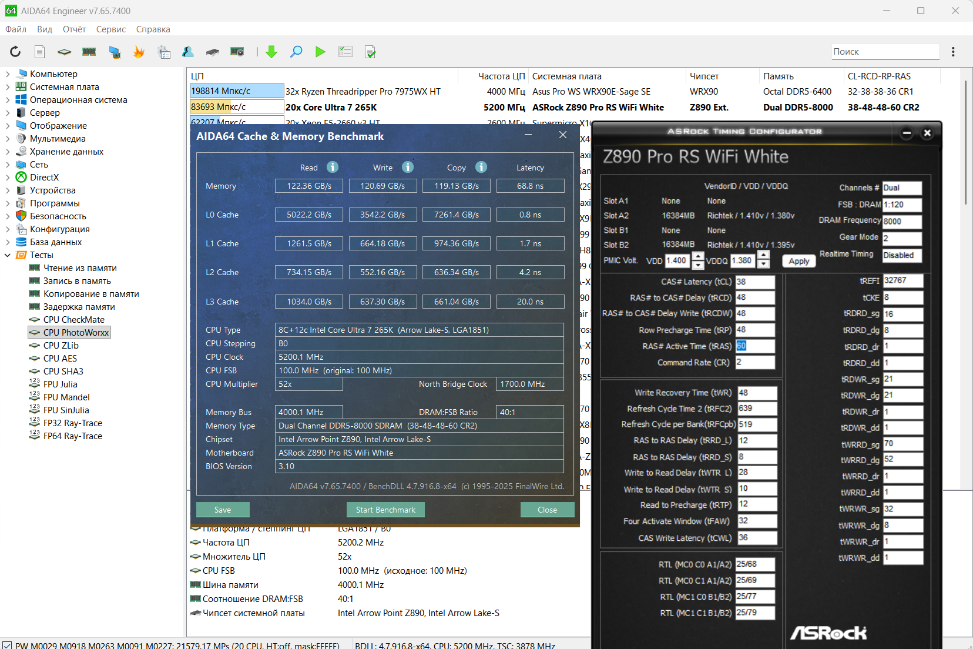Click Apply in ASRock Timing Configurator
The image size is (973, 649).
(798, 261)
